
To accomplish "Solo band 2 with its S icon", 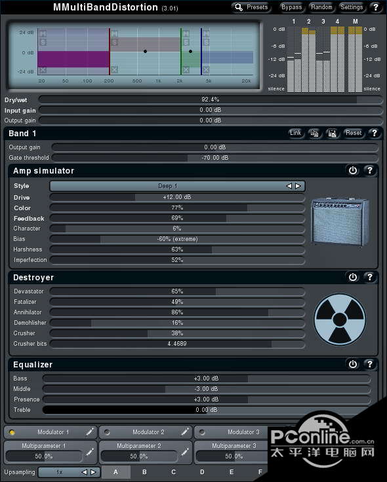I will click(x=115, y=42).
